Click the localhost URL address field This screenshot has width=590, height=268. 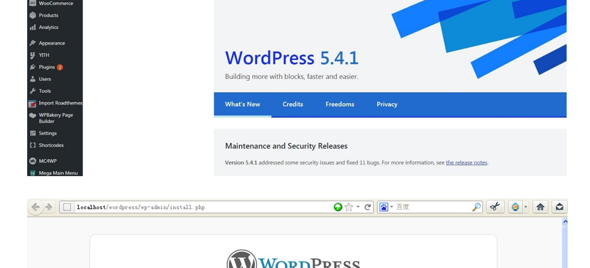pyautogui.click(x=201, y=207)
